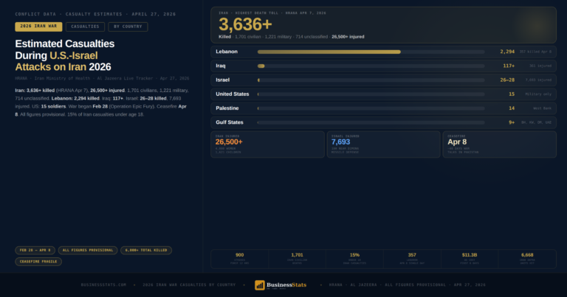Image resolution: width=567 pixels, height=297 pixels.
Task: Open the Iran Injured 26,500+ card
Action: 267,144
